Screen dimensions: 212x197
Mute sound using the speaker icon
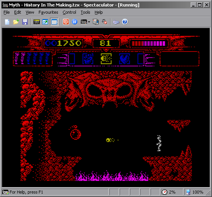click(104, 22)
